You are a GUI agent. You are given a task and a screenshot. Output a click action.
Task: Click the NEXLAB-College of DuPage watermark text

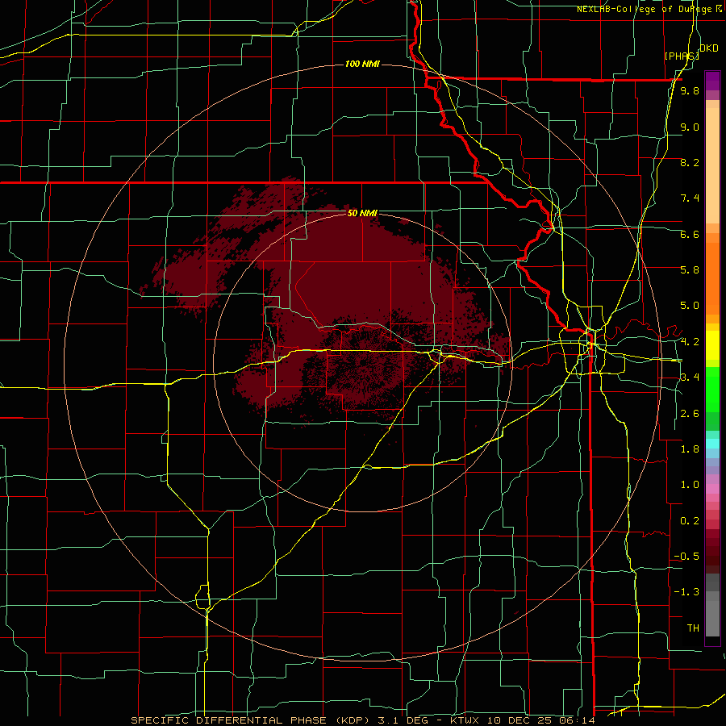click(x=644, y=9)
